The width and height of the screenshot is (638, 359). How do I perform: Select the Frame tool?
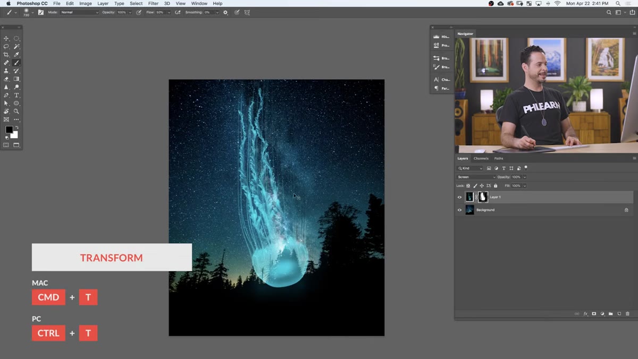[x=6, y=119]
